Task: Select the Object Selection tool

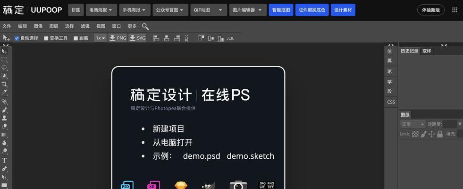Action: point(4,76)
